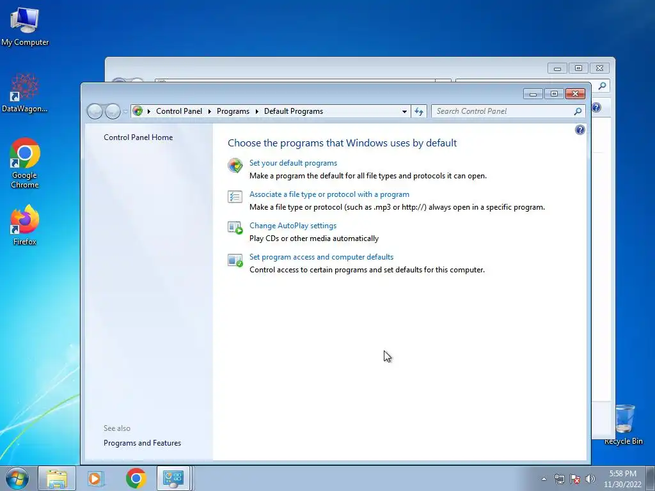Select the Show desktop button
This screenshot has height=491, width=655.
click(651, 478)
